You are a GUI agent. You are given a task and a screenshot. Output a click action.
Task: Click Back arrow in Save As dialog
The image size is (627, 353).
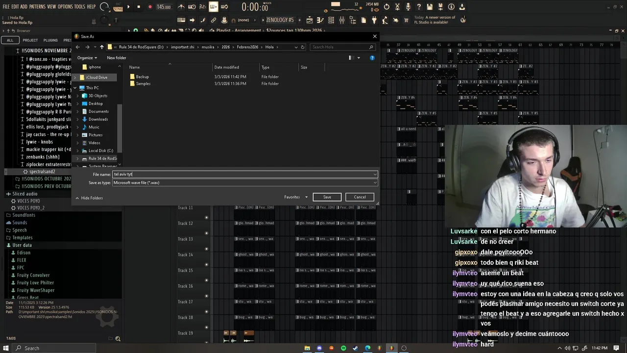[x=77, y=47]
